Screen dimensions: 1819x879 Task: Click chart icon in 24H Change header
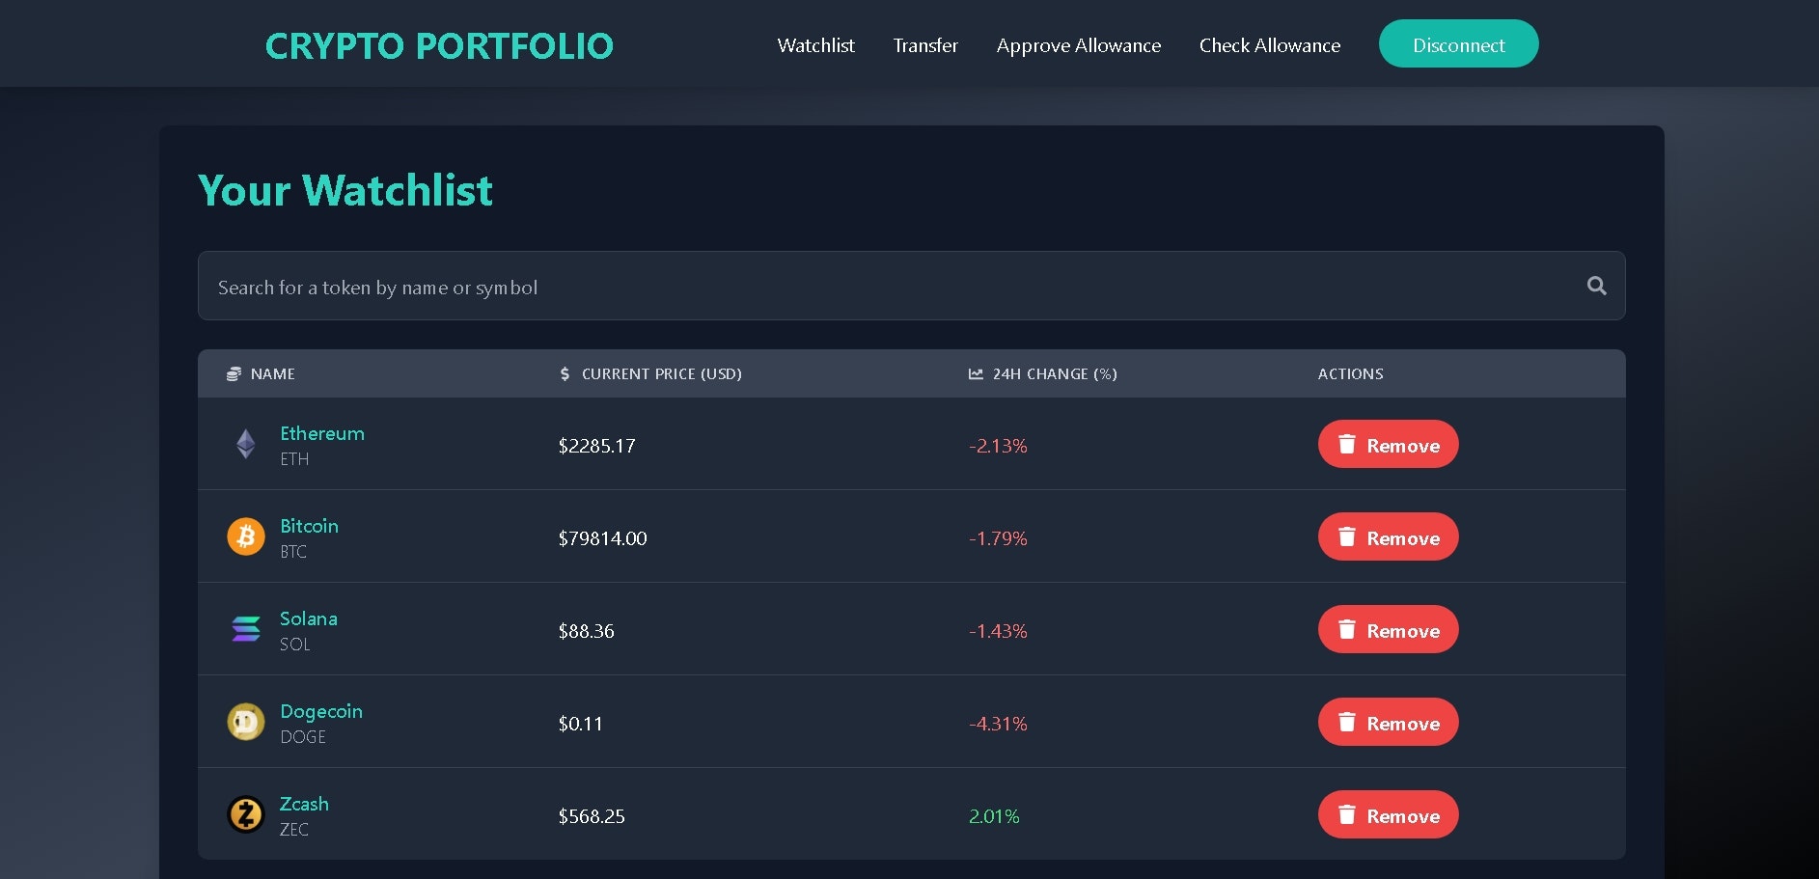(x=976, y=373)
